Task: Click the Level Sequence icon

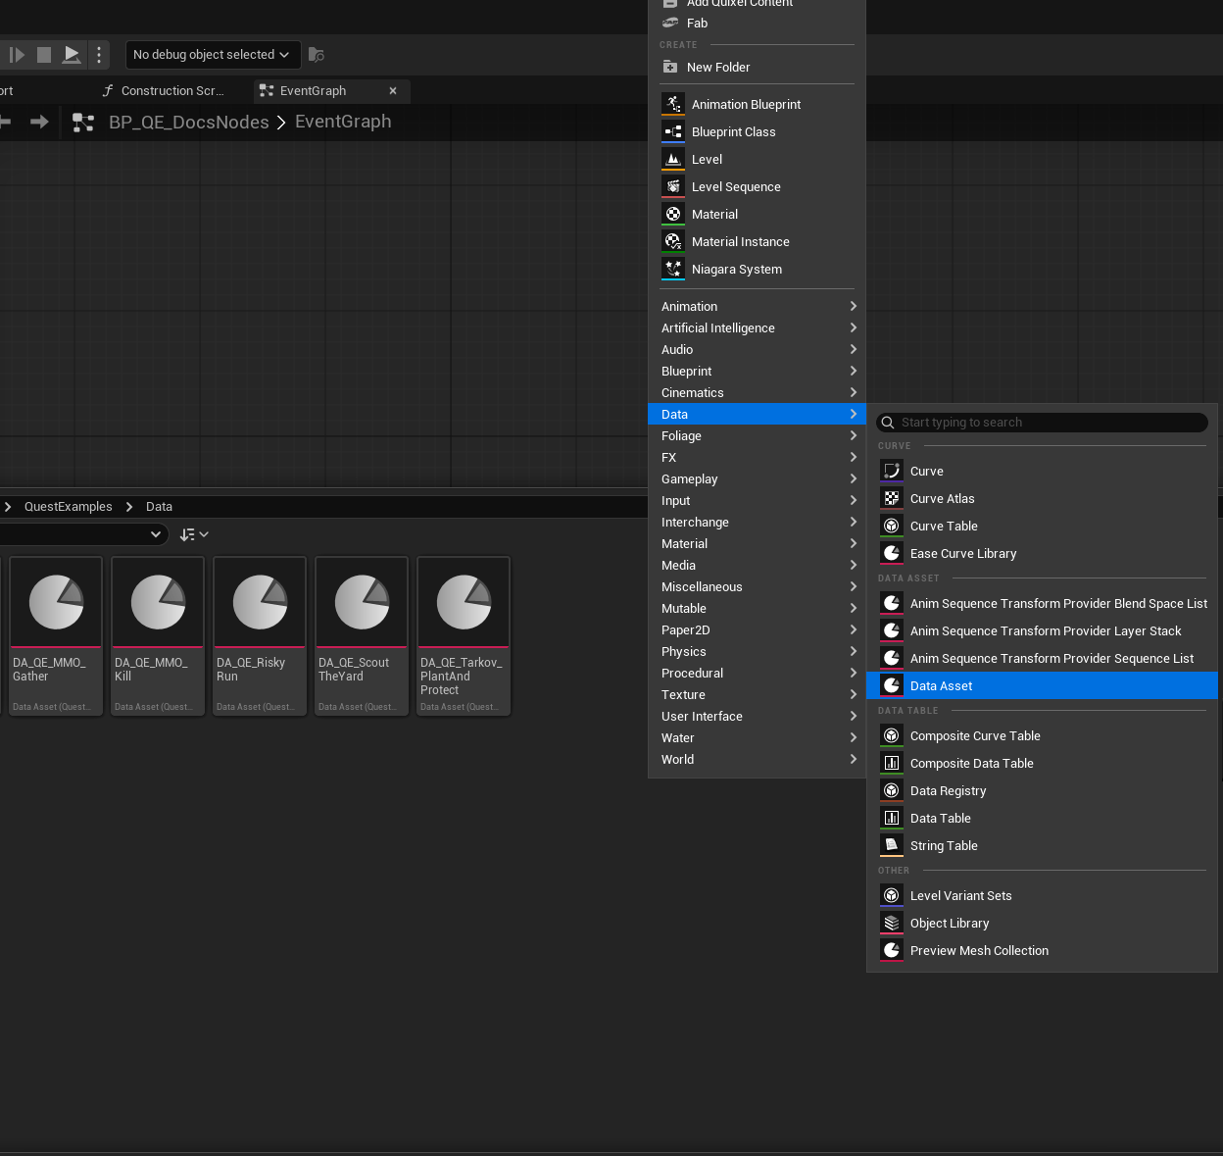Action: [x=673, y=186]
